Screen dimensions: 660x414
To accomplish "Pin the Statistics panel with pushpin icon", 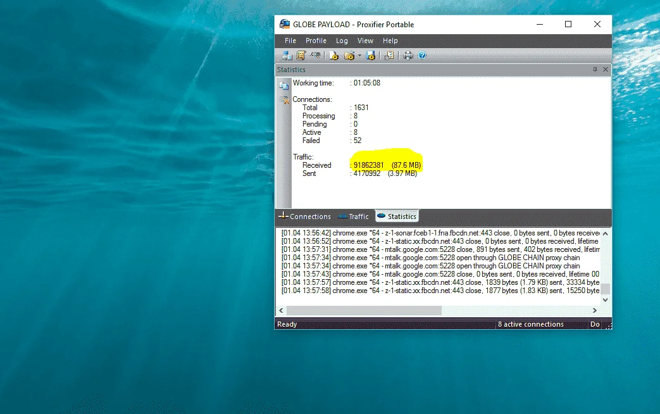I will pos(595,70).
